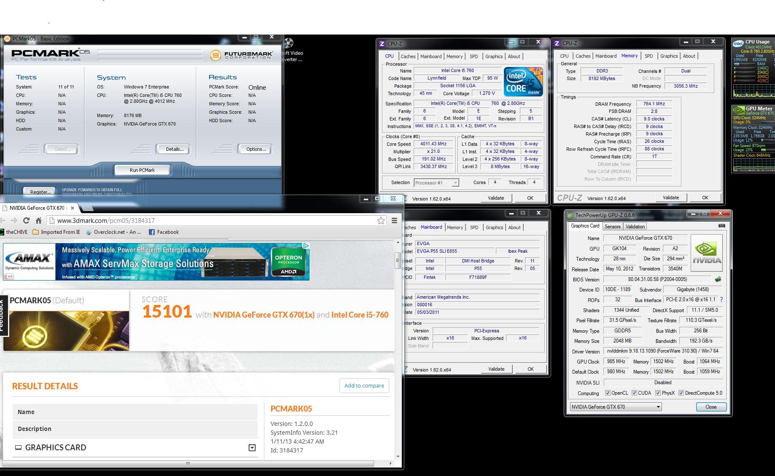
Task: Click the new tab button in browser
Action: coord(86,208)
